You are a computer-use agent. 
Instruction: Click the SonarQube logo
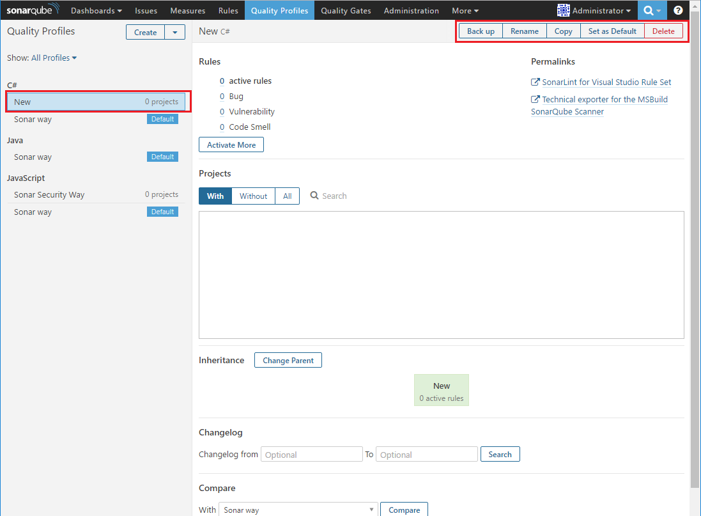(x=32, y=10)
